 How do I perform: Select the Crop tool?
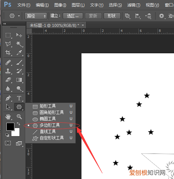(x=8, y=53)
